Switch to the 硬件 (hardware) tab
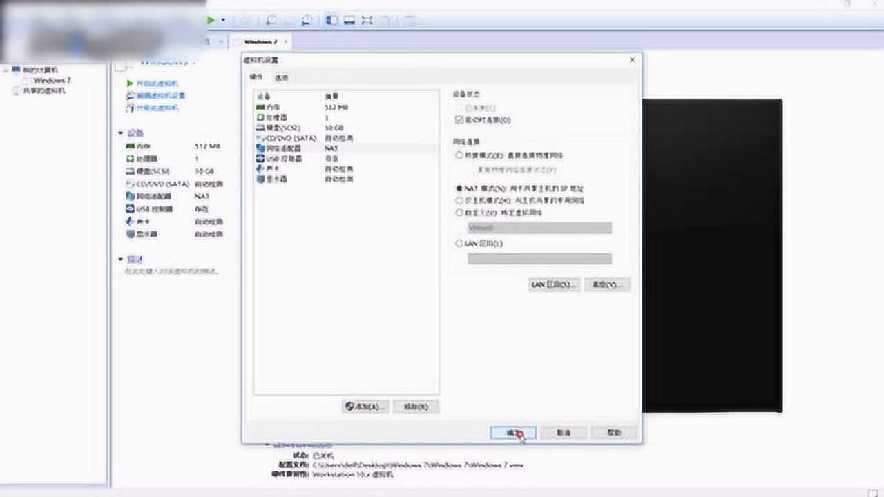This screenshot has height=497, width=884. pyautogui.click(x=256, y=77)
